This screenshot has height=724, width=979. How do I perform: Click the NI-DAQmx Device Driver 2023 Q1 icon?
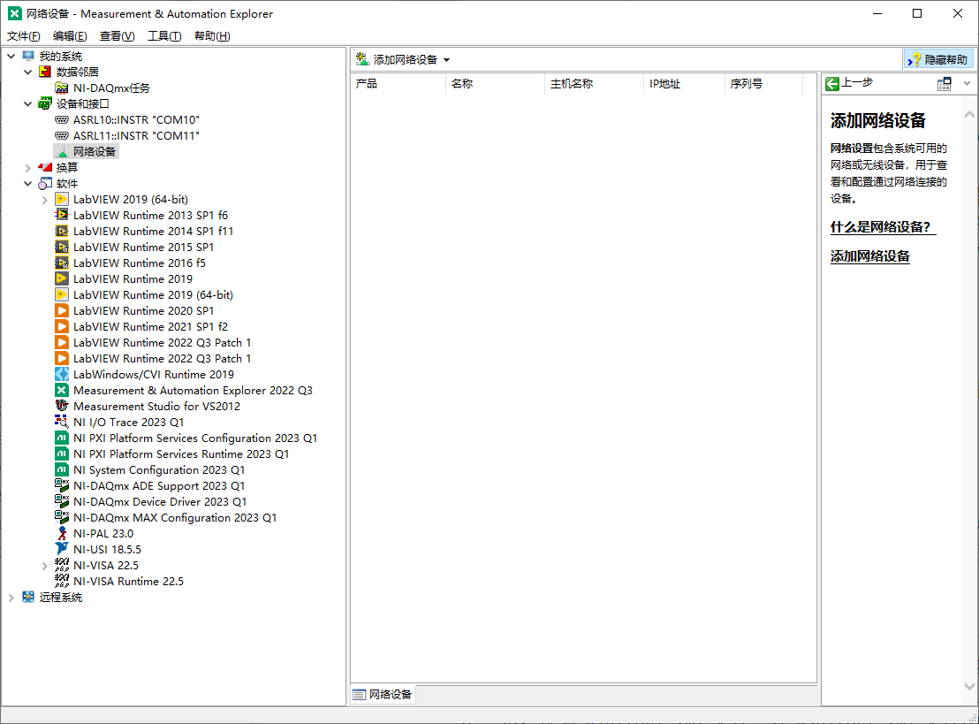coord(62,501)
